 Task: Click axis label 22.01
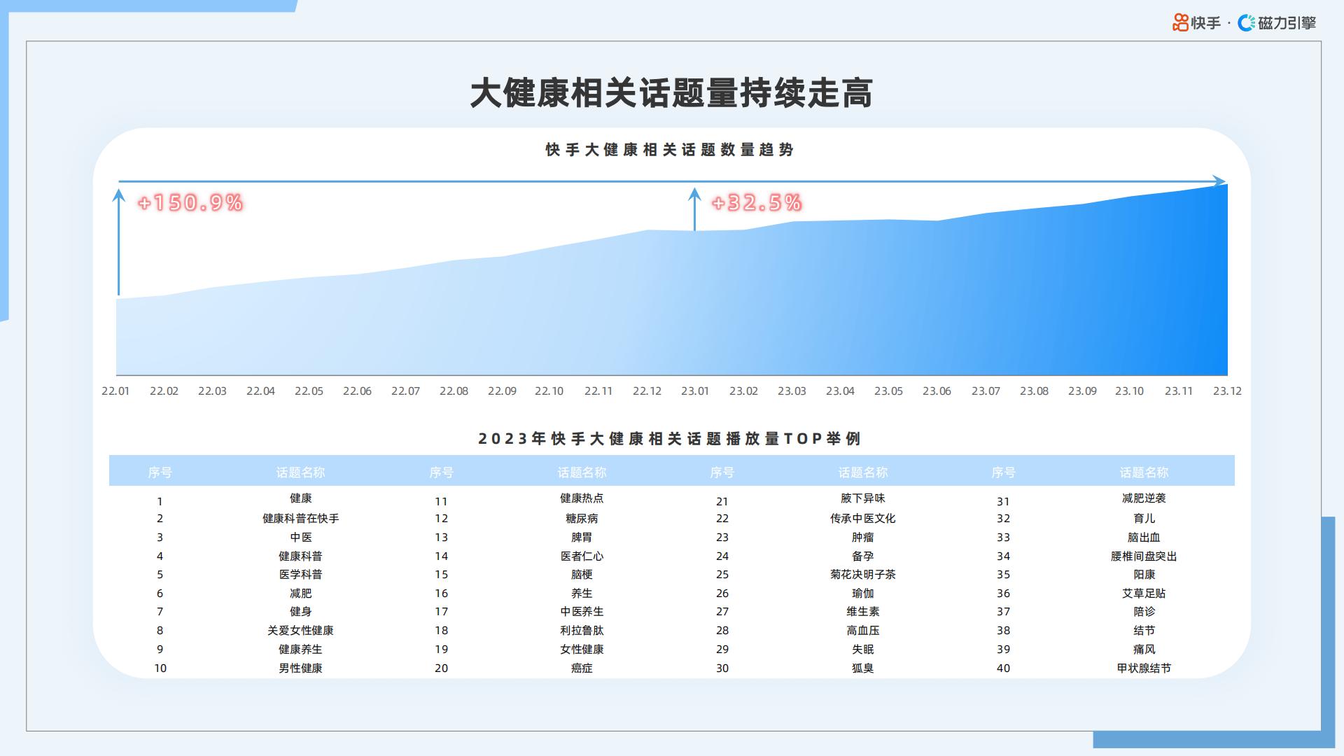click(115, 391)
